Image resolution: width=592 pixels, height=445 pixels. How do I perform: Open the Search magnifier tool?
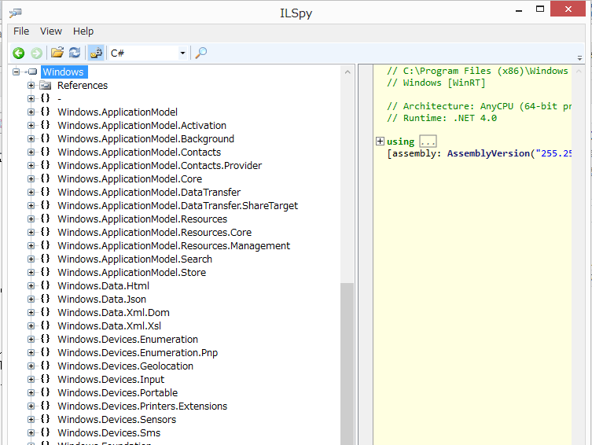(200, 53)
